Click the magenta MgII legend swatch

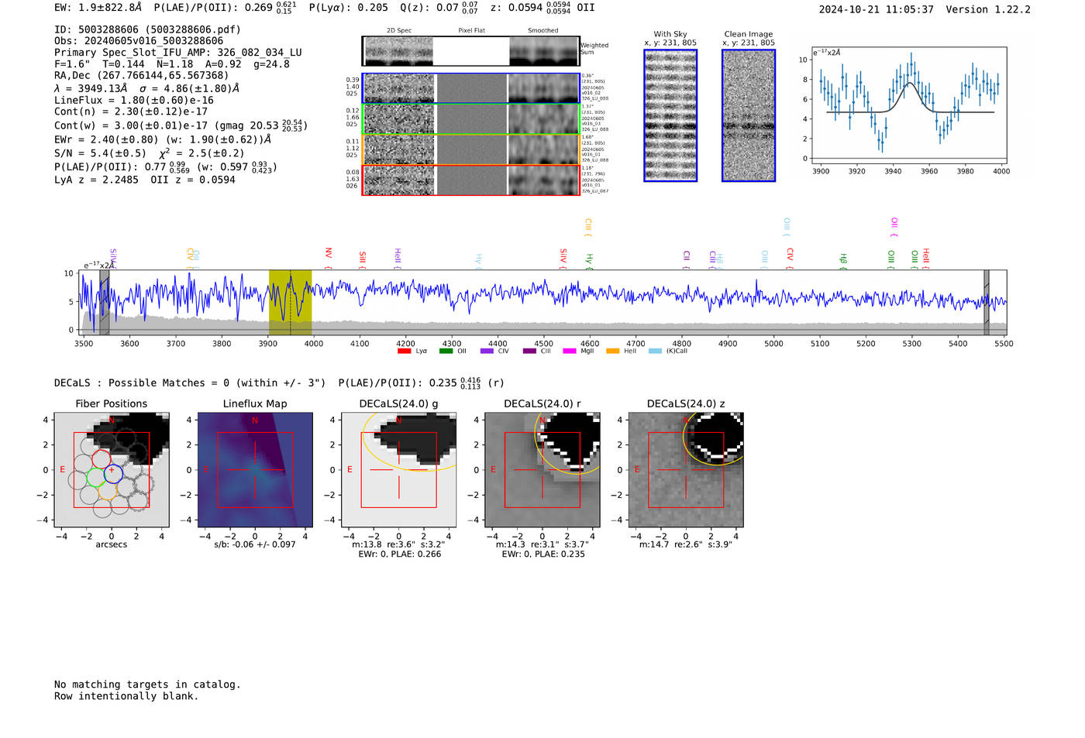pyautogui.click(x=570, y=351)
